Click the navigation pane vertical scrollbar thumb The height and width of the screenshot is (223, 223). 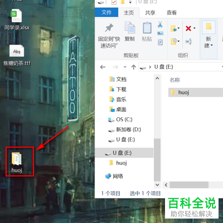coord(157,160)
